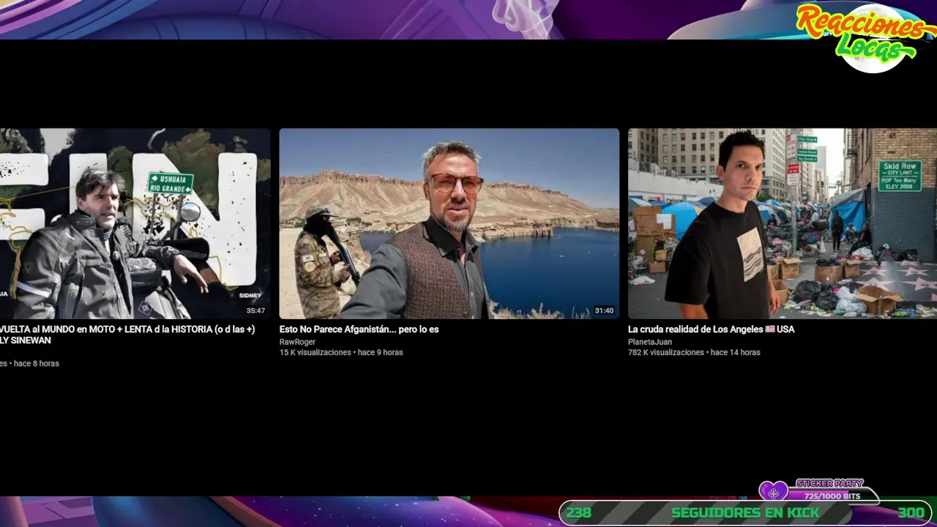Screen dimensions: 937x527
Task: Click the 'SEGUIDORES EN KICK' follower goal bar
Action: click(x=745, y=512)
